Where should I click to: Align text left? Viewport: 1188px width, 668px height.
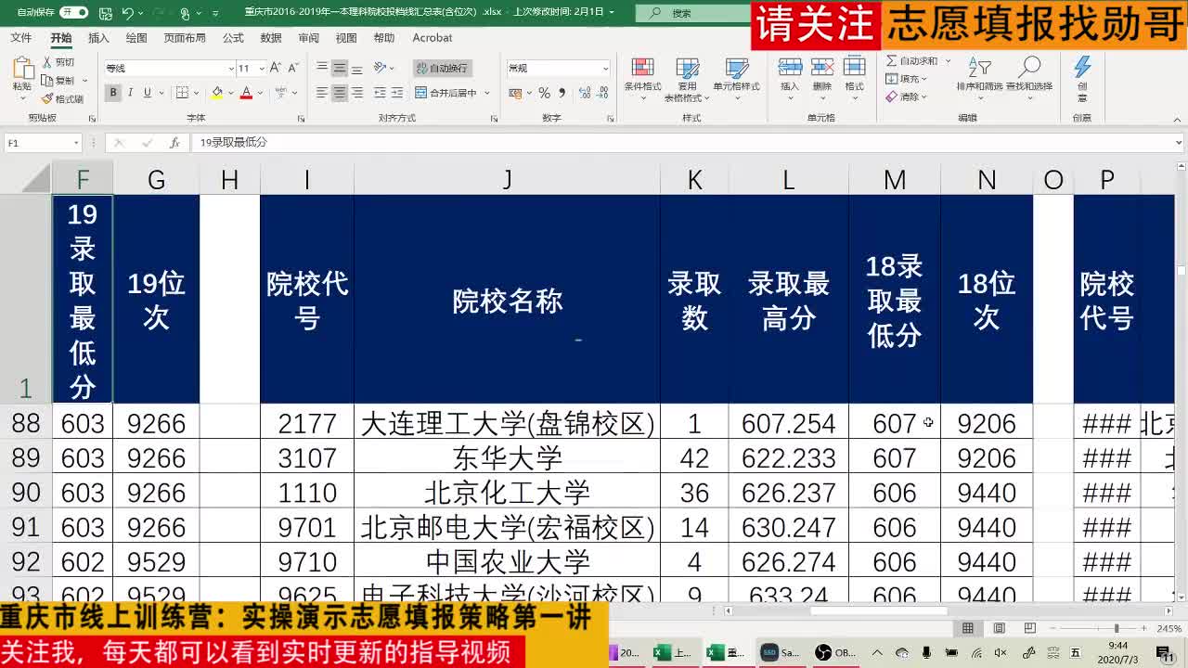point(322,93)
